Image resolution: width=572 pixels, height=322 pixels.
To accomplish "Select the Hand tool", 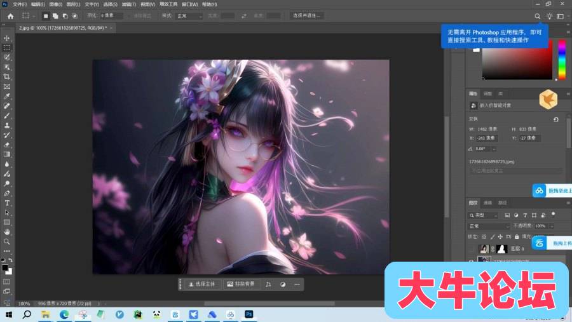I will tap(6, 232).
